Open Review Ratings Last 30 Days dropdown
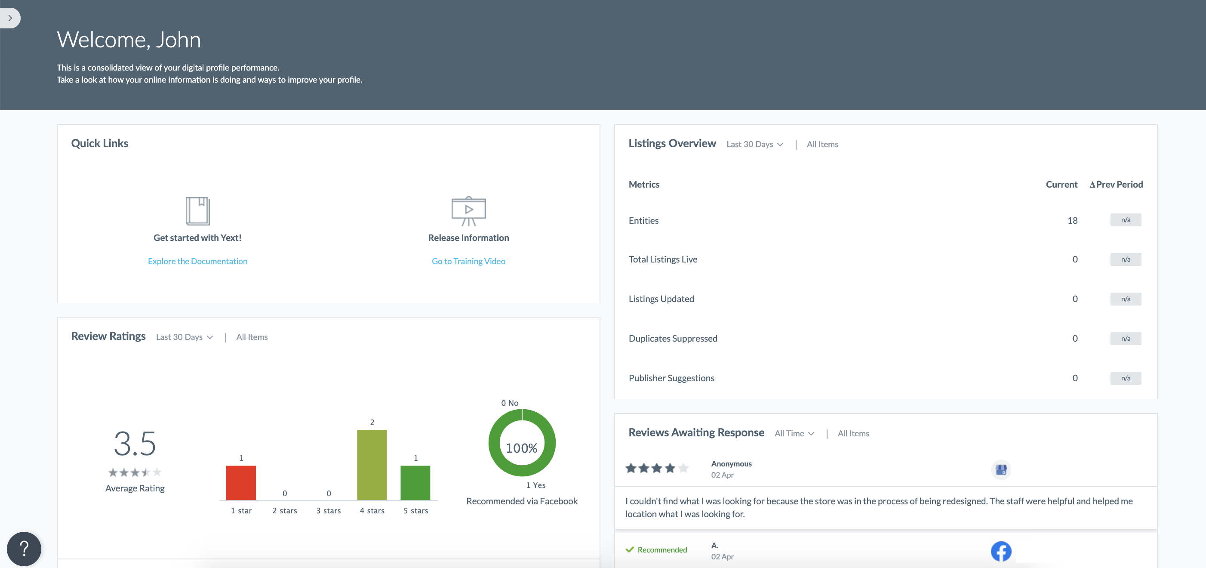The image size is (1206, 568). point(185,337)
